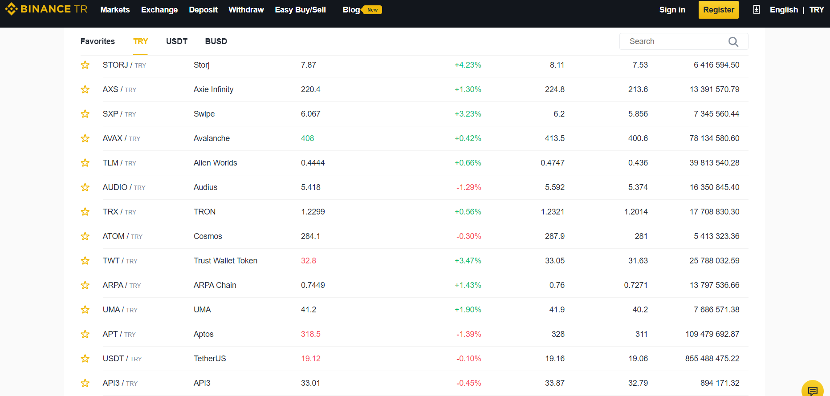Click the yellow Register button
The width and height of the screenshot is (830, 396).
(x=719, y=10)
